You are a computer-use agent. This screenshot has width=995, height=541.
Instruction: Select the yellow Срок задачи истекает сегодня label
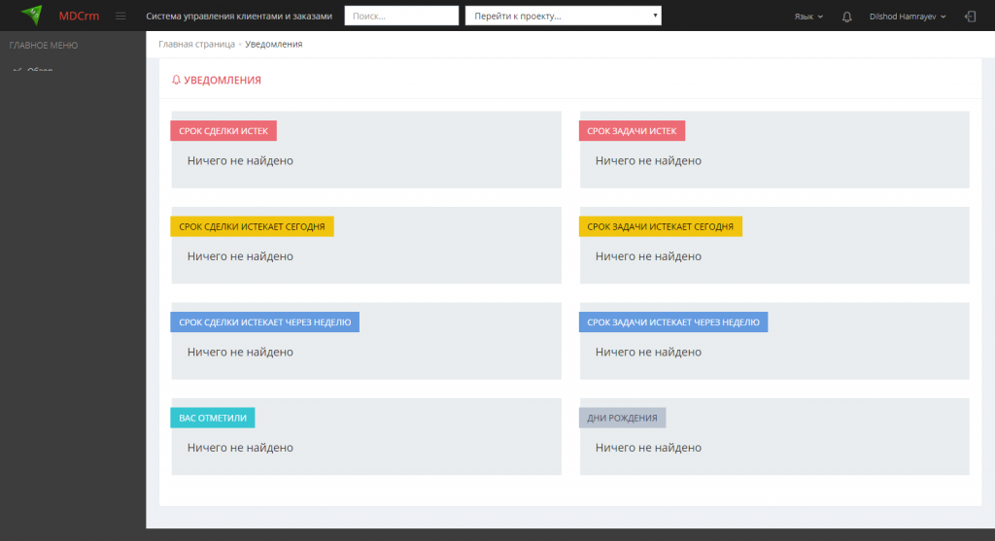661,226
